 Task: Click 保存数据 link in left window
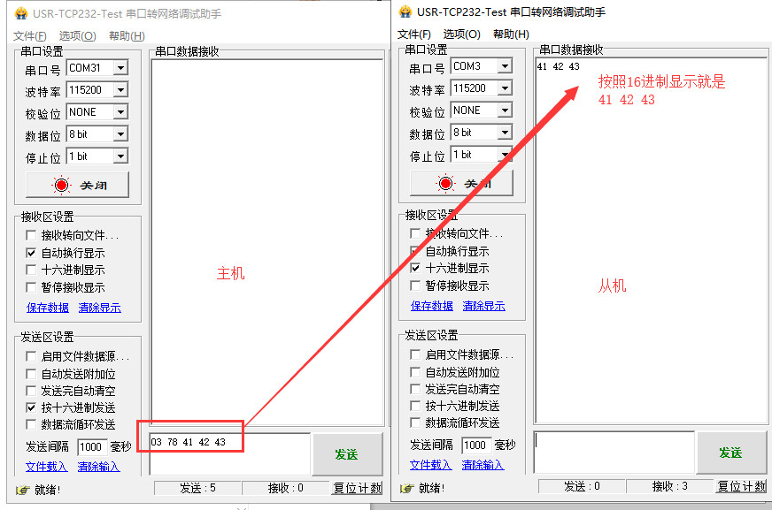click(48, 308)
